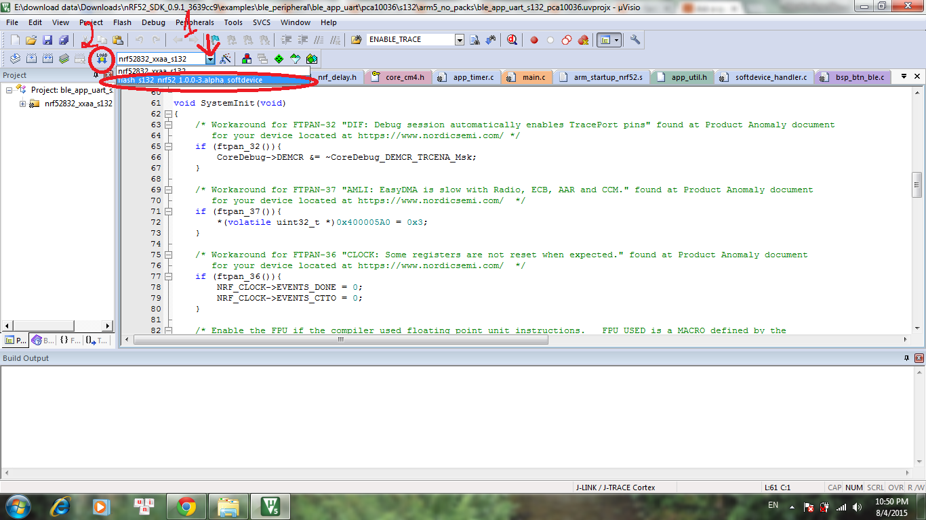
Task: Open the Tools menu
Action: click(233, 22)
